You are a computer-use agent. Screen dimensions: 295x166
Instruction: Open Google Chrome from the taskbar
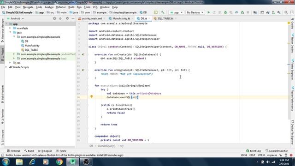[59, 162]
